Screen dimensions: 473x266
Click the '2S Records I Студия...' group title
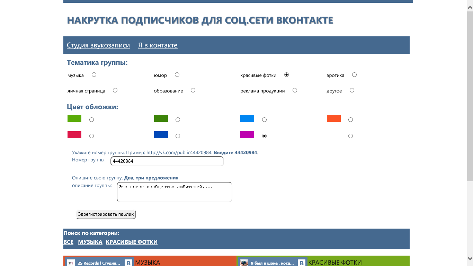99,263
